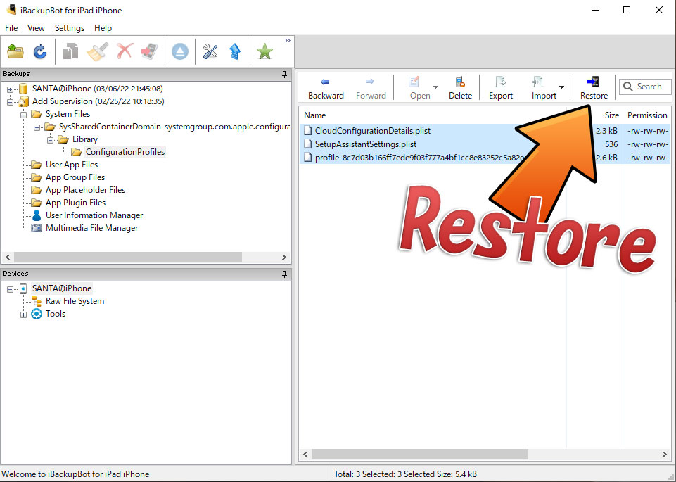676x482 pixels.
Task: Click the open backup folder toolbar icon
Action: [15, 52]
